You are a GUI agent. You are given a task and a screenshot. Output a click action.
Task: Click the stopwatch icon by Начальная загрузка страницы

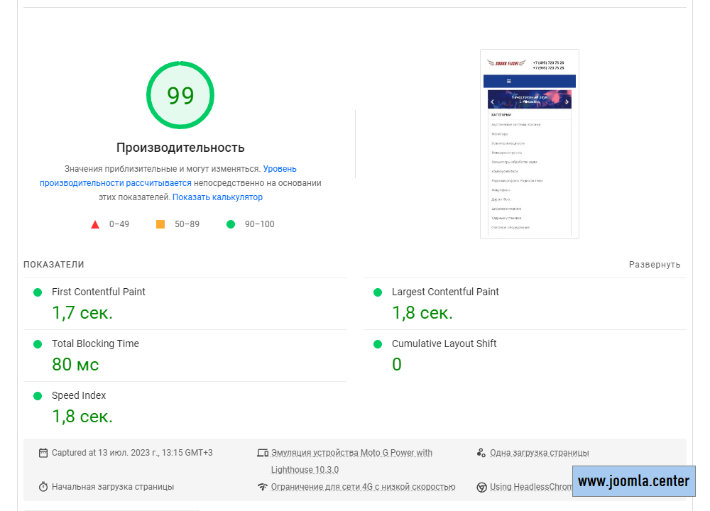click(43, 487)
